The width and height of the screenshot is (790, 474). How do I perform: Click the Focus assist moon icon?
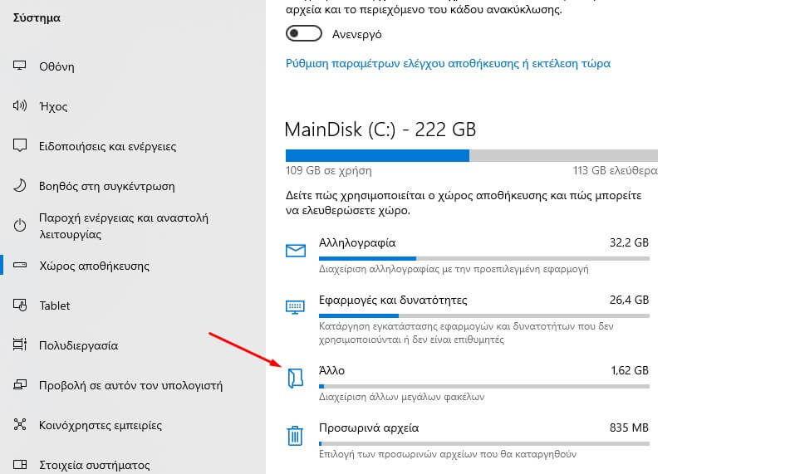(21, 186)
